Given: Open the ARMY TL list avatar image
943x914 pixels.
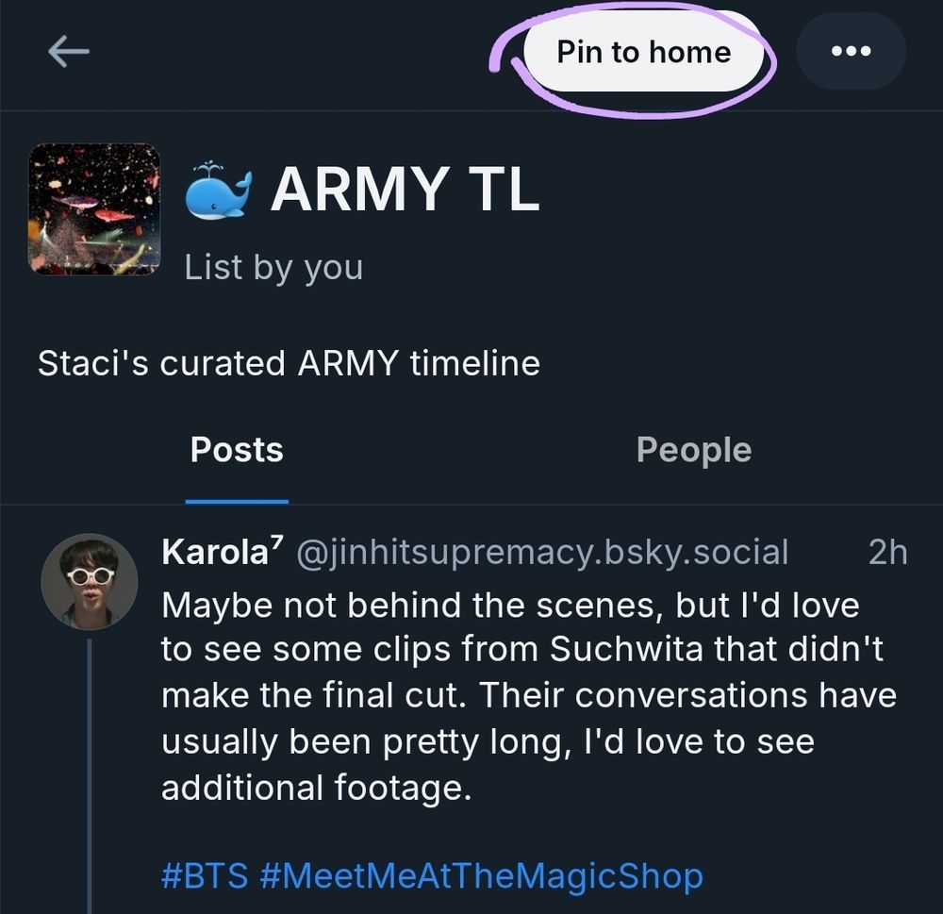Looking at the screenshot, I should (94, 208).
